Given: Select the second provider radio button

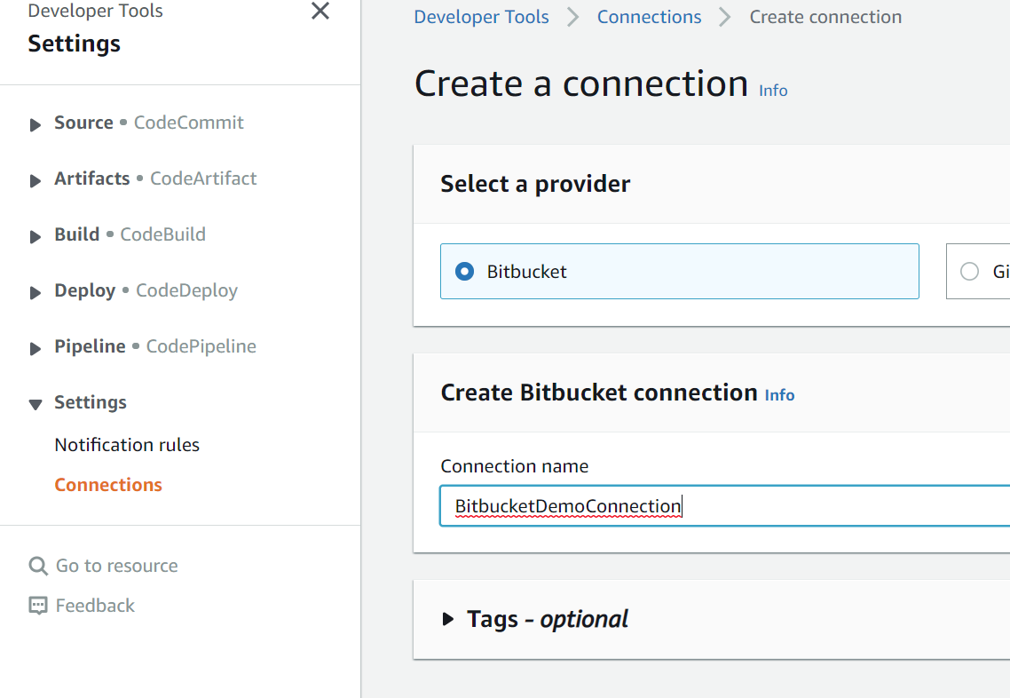Looking at the screenshot, I should pos(969,272).
